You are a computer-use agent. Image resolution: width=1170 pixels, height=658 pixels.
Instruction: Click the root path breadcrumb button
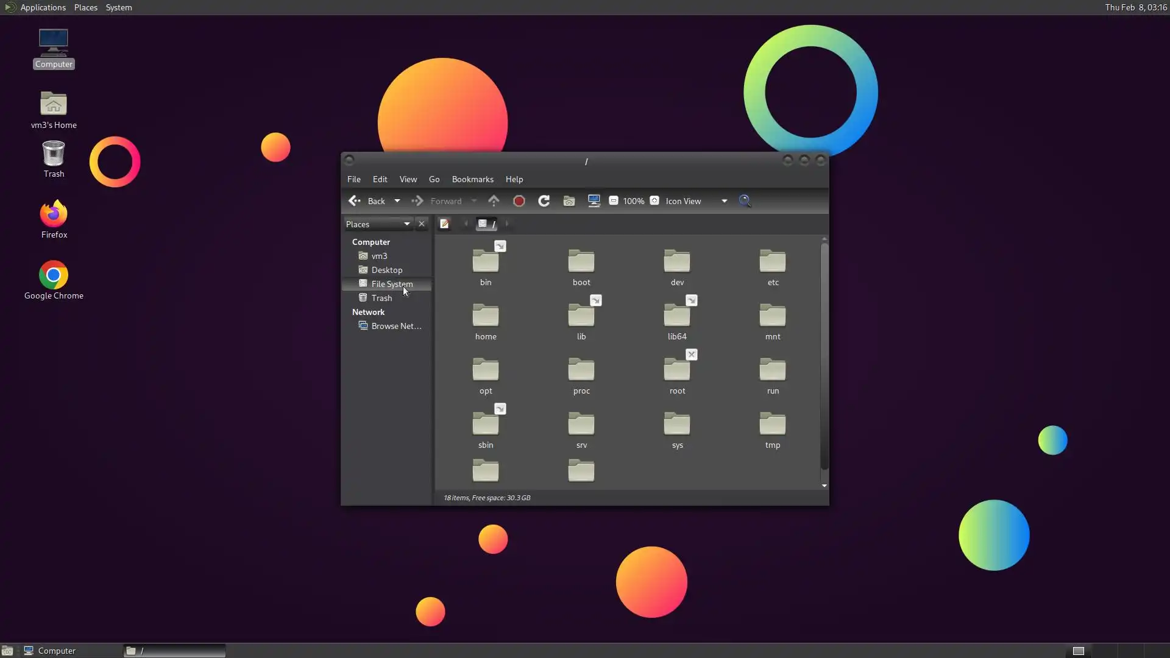coord(486,224)
